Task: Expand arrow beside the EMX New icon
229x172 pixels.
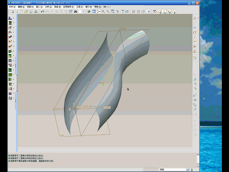Action: (14, 18)
